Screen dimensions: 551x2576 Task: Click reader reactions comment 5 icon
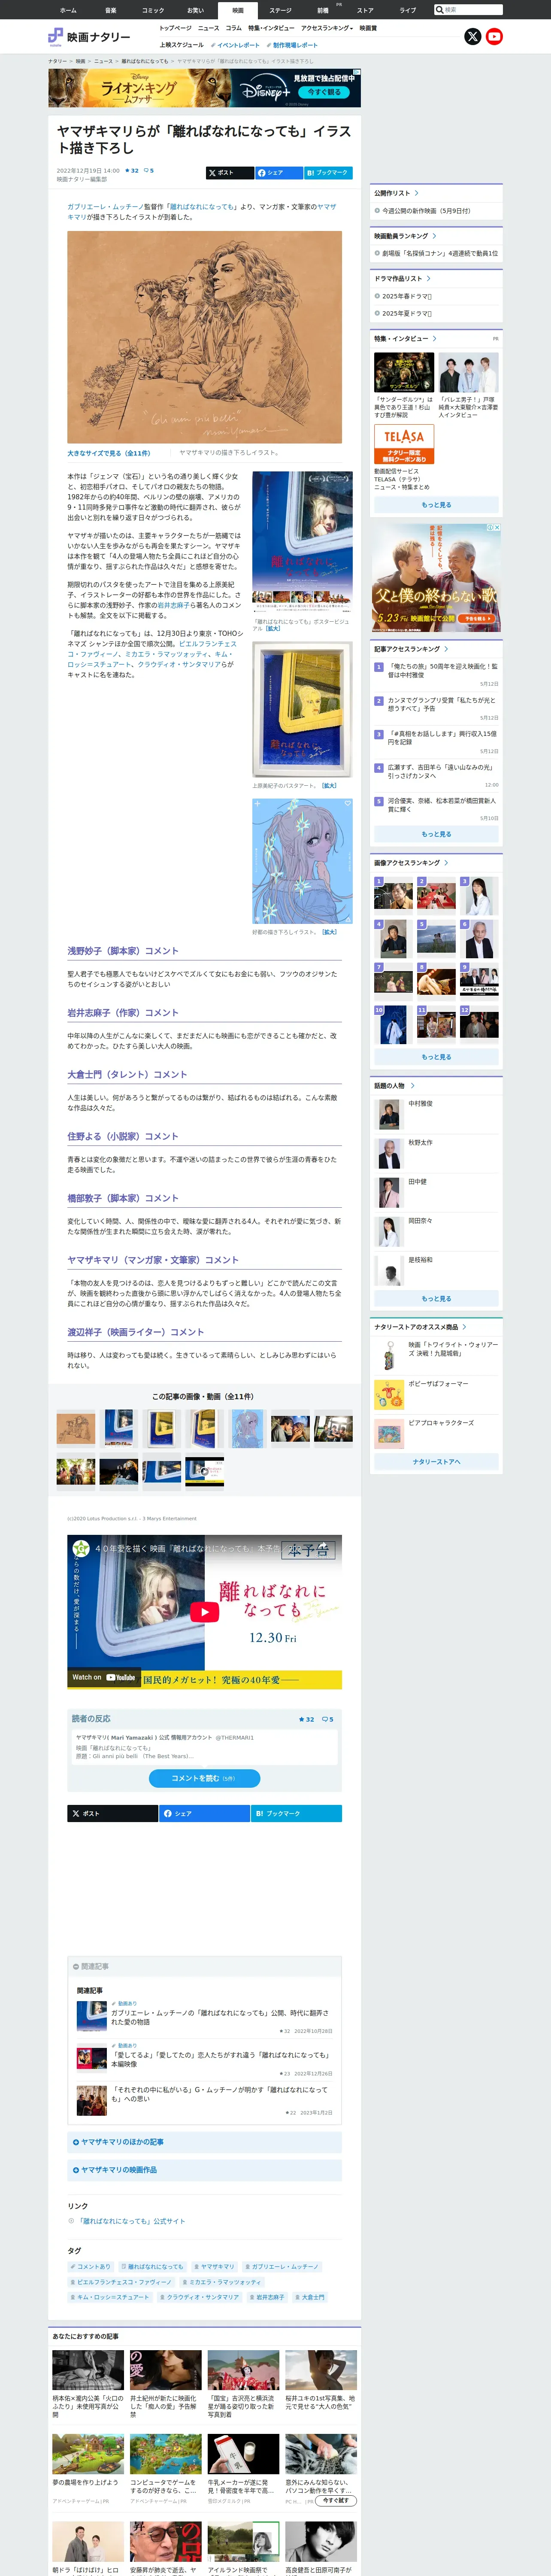[327, 1719]
